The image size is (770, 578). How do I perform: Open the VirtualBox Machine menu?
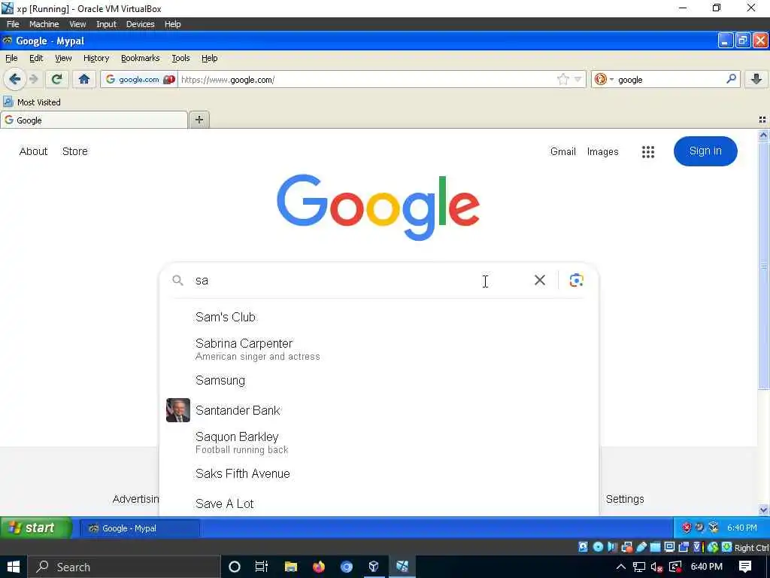(44, 24)
